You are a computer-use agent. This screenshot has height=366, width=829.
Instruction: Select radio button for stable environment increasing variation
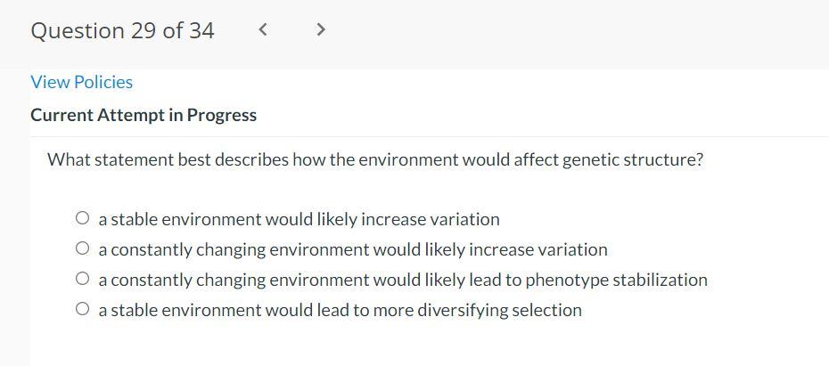[x=83, y=218]
